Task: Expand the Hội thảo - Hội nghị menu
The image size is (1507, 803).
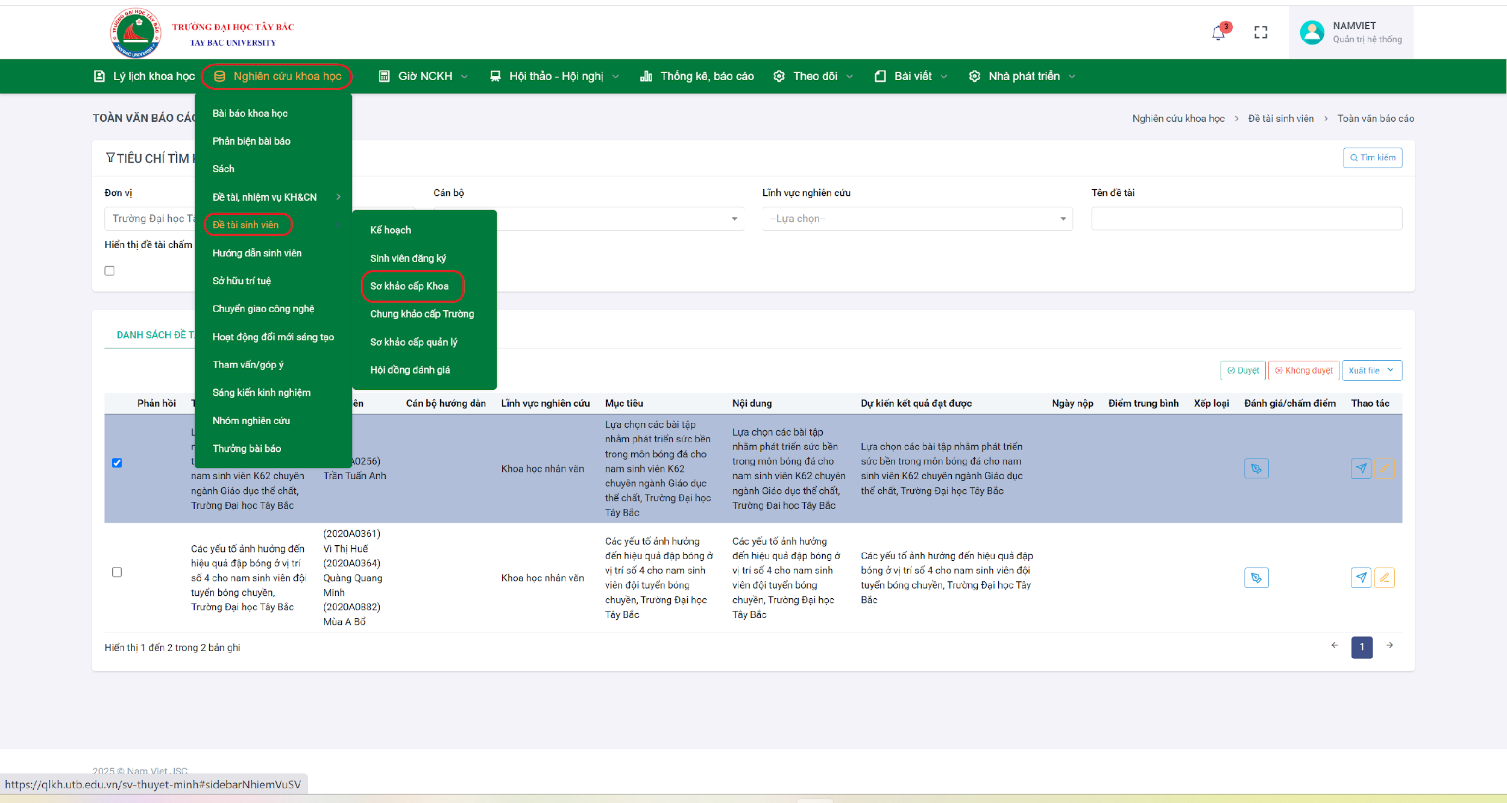Action: point(555,77)
